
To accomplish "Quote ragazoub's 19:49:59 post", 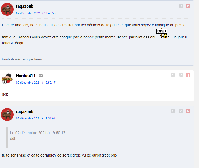I will tap(181, 6).
